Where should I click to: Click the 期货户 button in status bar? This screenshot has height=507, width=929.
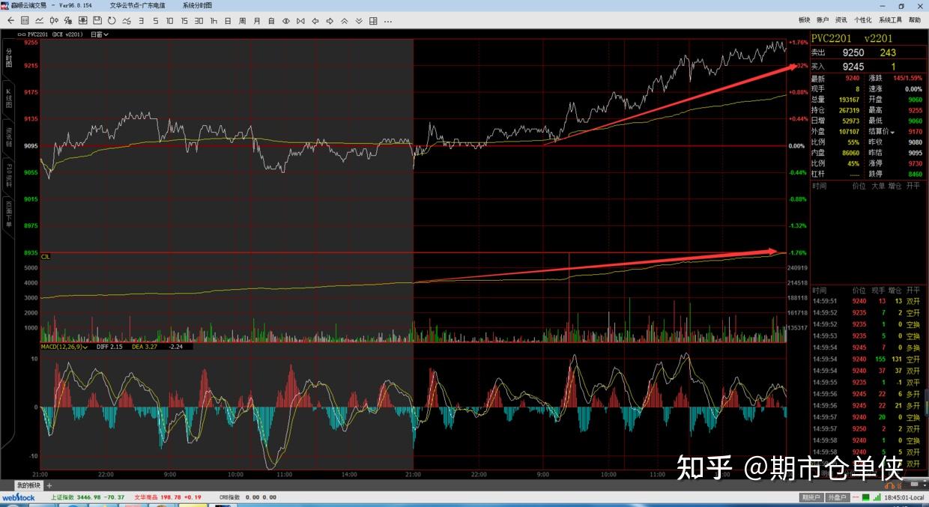coord(810,497)
